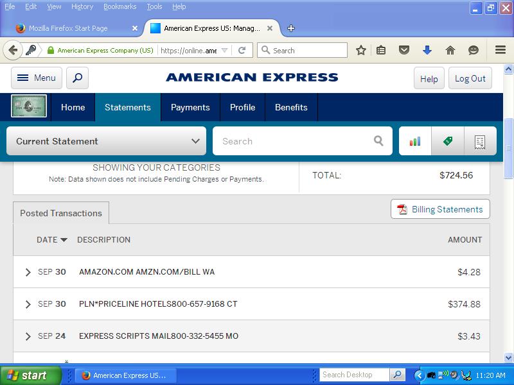Click the DESCRIPTION column header
The image size is (514, 385).
tap(103, 240)
